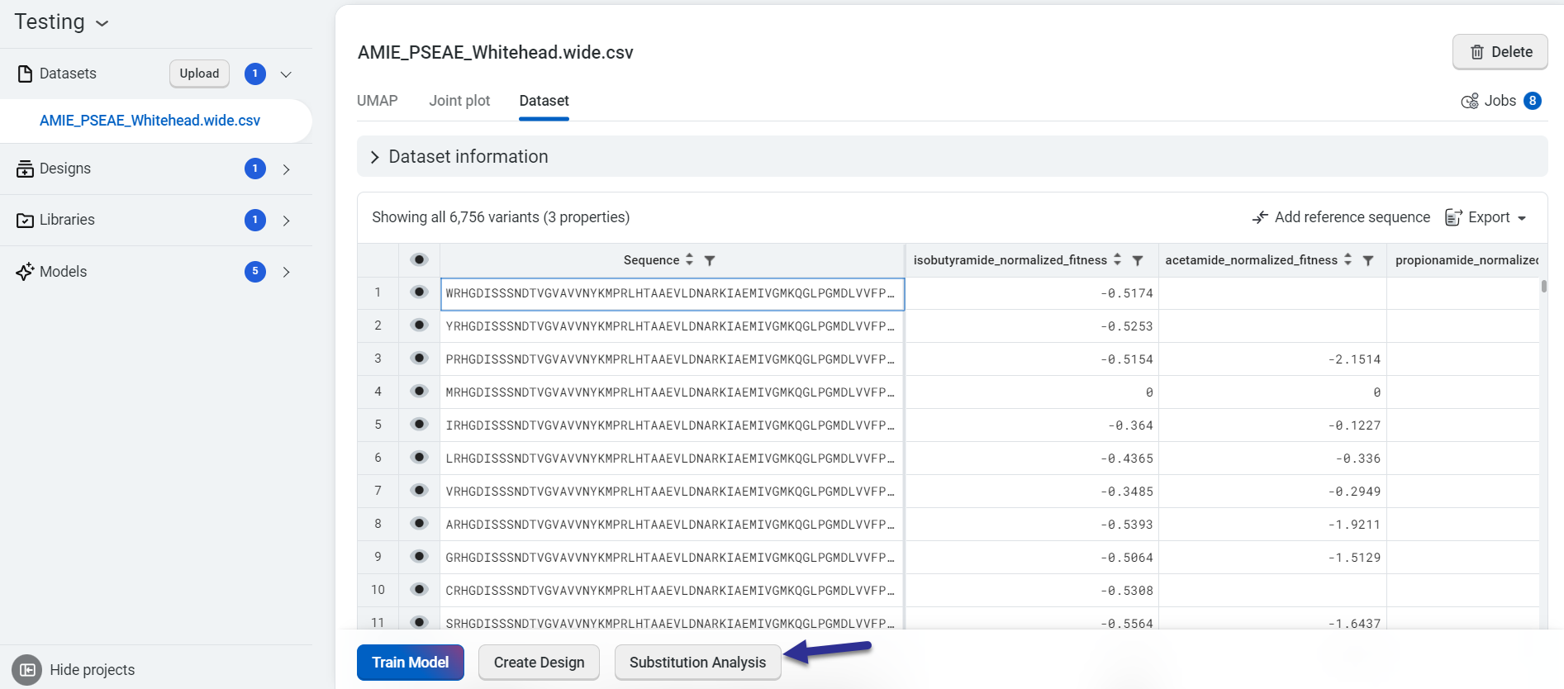This screenshot has height=689, width=1564.
Task: Click the Add reference sequence icon
Action: coord(1260,217)
